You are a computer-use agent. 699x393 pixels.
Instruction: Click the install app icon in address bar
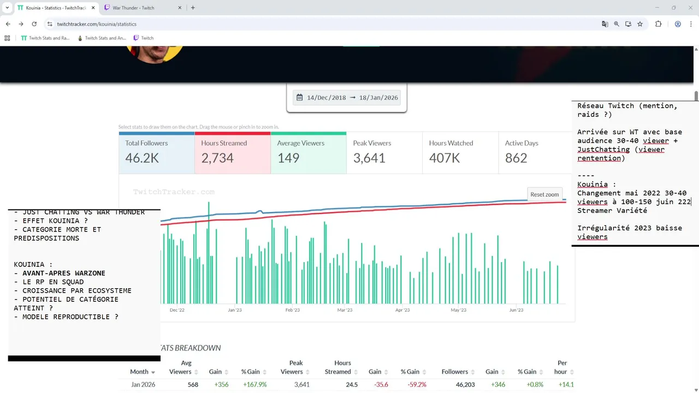[629, 24]
